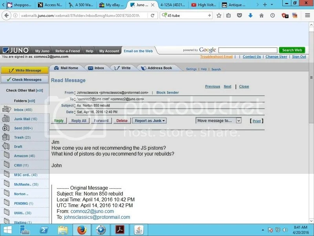314x236 pixels.
Task: Open the Inbox folder icon in sidebar
Action: tap(7, 109)
